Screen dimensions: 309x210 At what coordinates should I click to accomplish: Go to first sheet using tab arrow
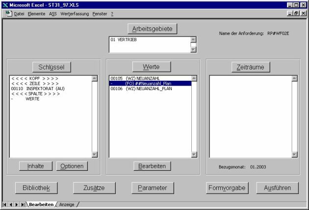click(x=5, y=204)
